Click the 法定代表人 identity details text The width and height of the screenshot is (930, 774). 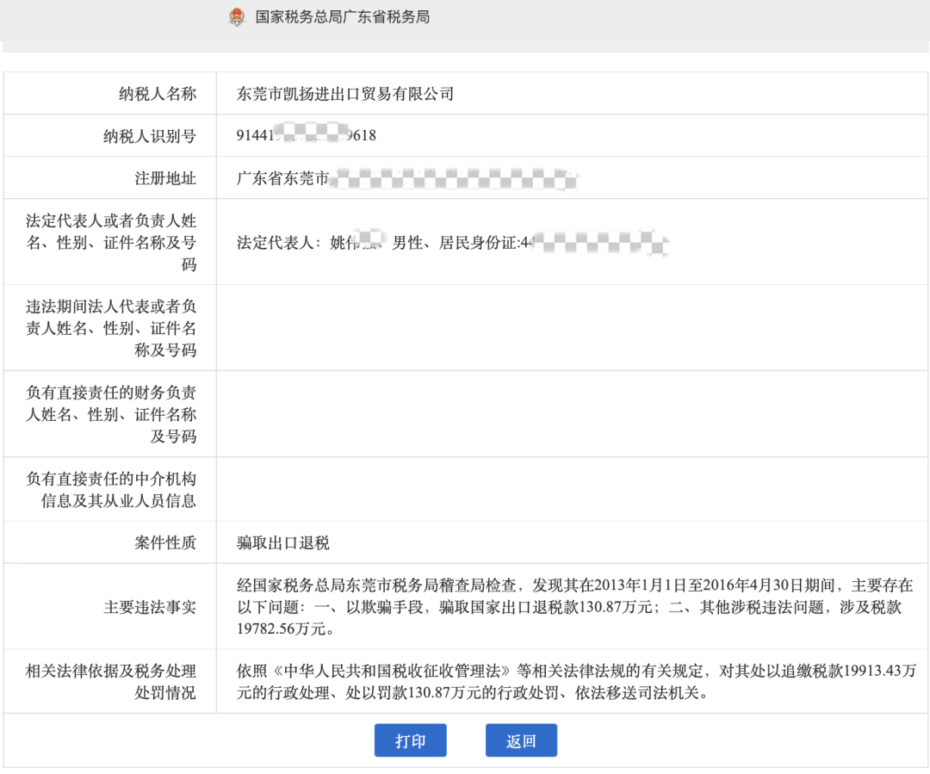click(452, 243)
